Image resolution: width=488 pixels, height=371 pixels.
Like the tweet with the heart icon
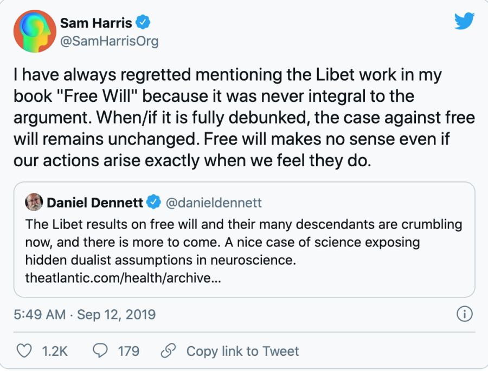pyautogui.click(x=24, y=351)
